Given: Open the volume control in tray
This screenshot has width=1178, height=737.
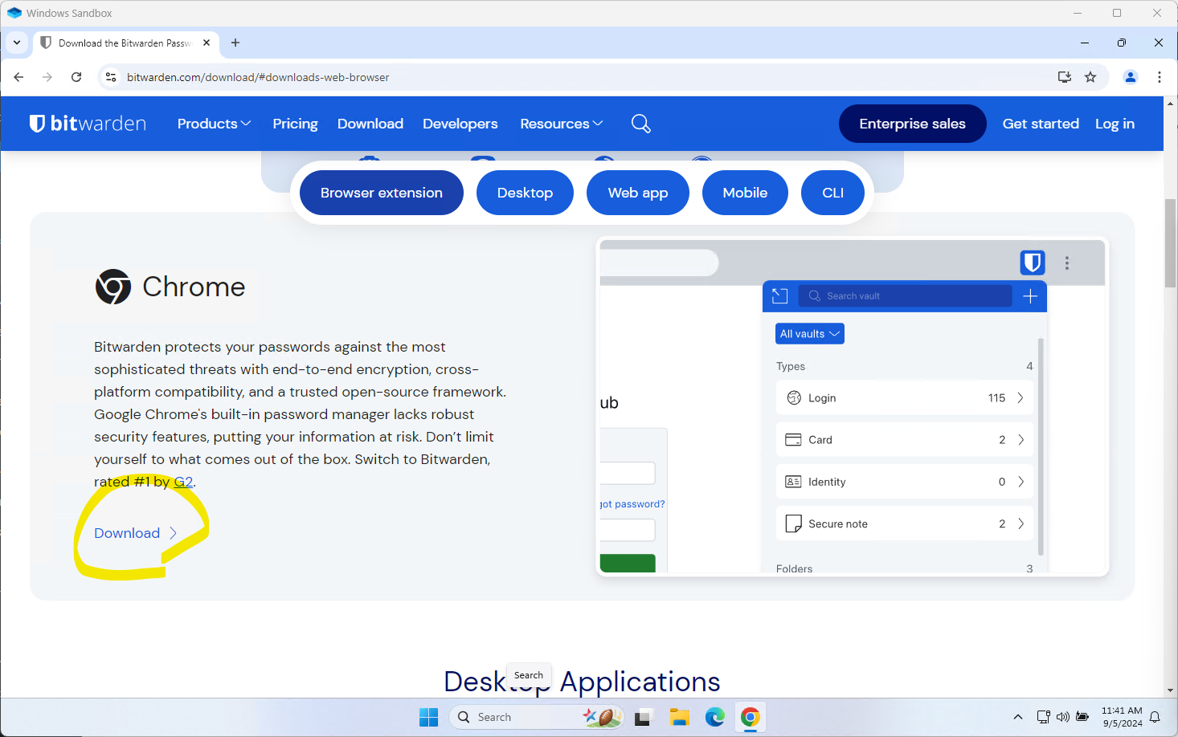Looking at the screenshot, I should pos(1063,717).
